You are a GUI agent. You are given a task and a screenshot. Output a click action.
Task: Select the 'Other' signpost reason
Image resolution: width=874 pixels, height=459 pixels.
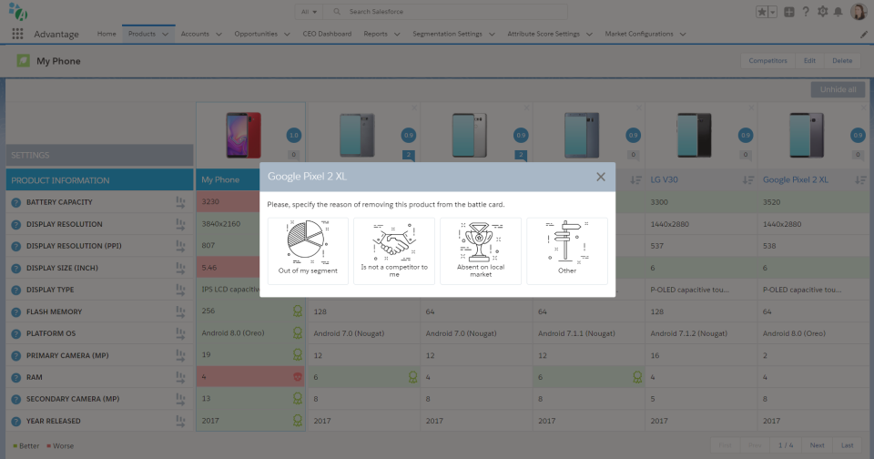566,250
